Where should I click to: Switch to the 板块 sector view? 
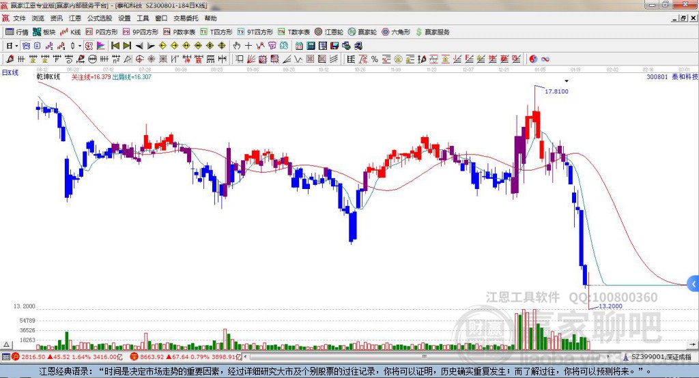(44, 32)
